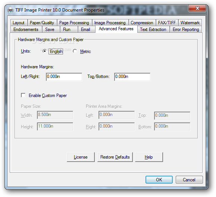216x197 pixels.
Task: Go to the Page Processing tab
Action: [x=74, y=23]
